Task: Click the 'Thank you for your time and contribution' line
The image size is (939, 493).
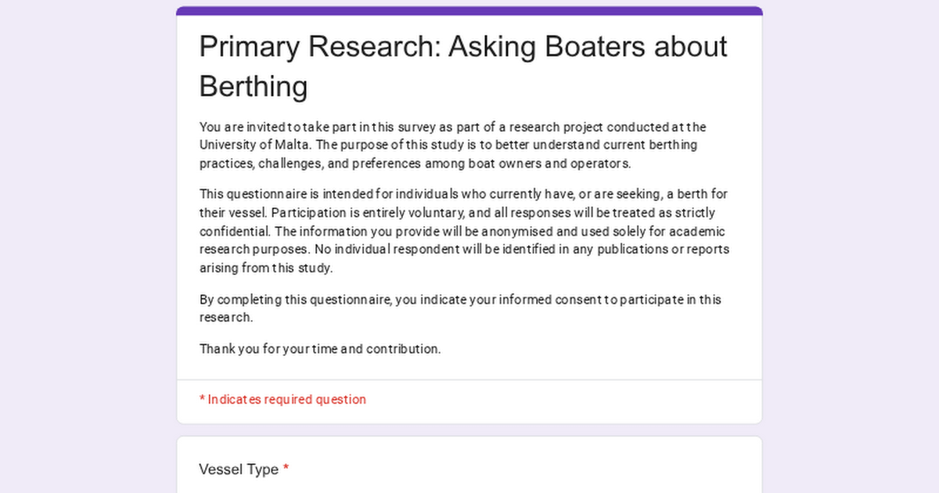Action: tap(320, 349)
